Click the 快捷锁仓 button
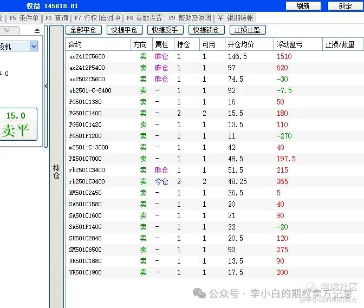 206,30
